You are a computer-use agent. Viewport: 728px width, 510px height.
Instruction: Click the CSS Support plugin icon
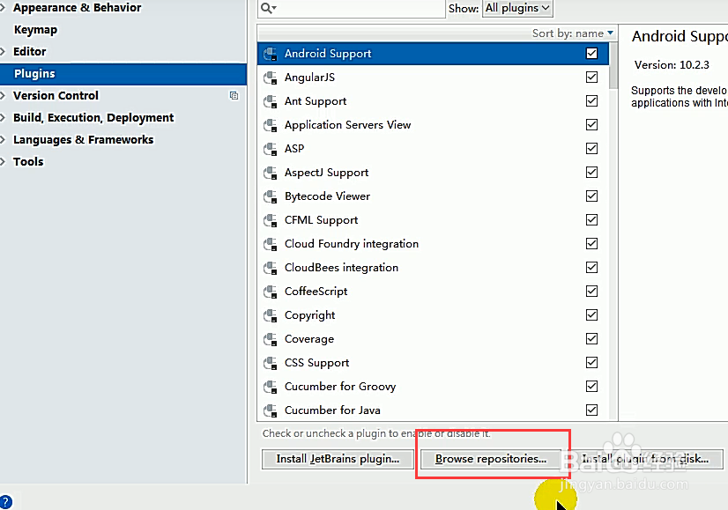click(x=271, y=363)
